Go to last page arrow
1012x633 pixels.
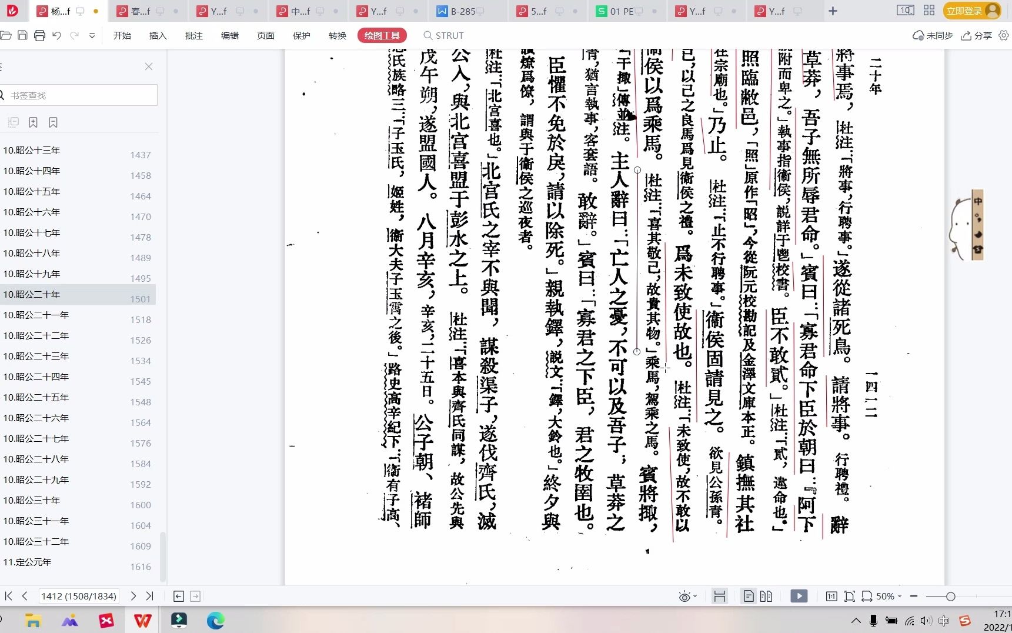point(150,596)
